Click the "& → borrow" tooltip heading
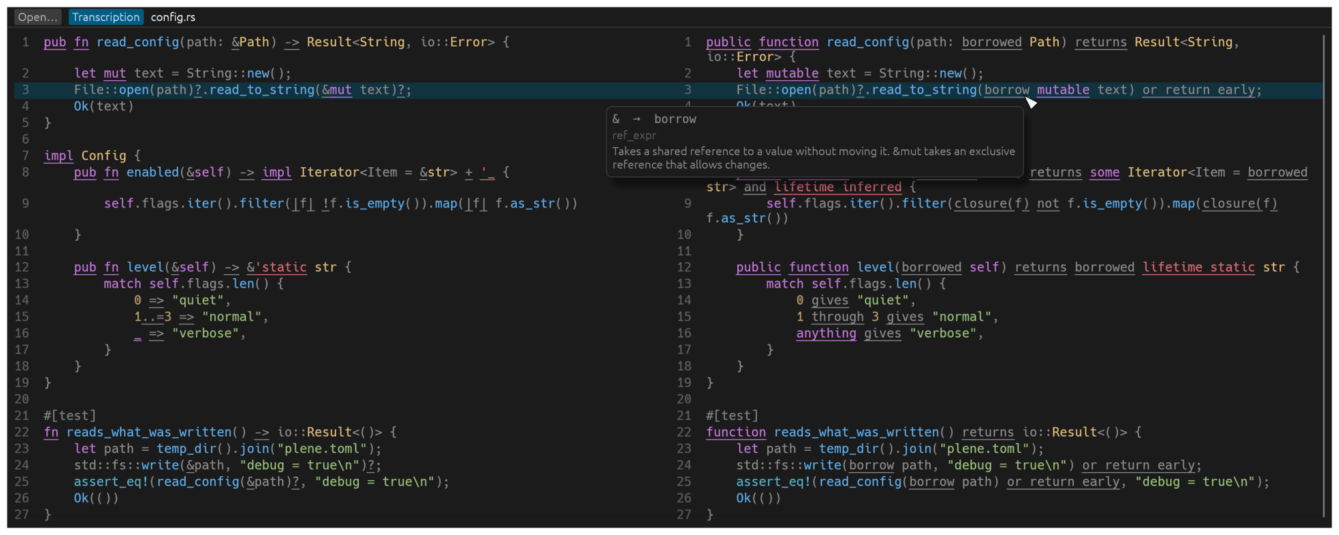Screen dimensions: 1339x535 (654, 119)
